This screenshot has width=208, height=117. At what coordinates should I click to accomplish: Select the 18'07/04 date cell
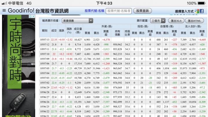pyautogui.click(x=44, y=73)
